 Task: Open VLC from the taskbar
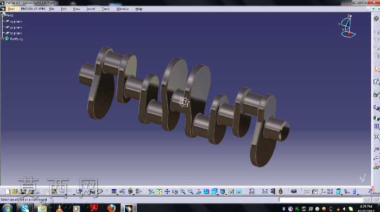[59, 208]
